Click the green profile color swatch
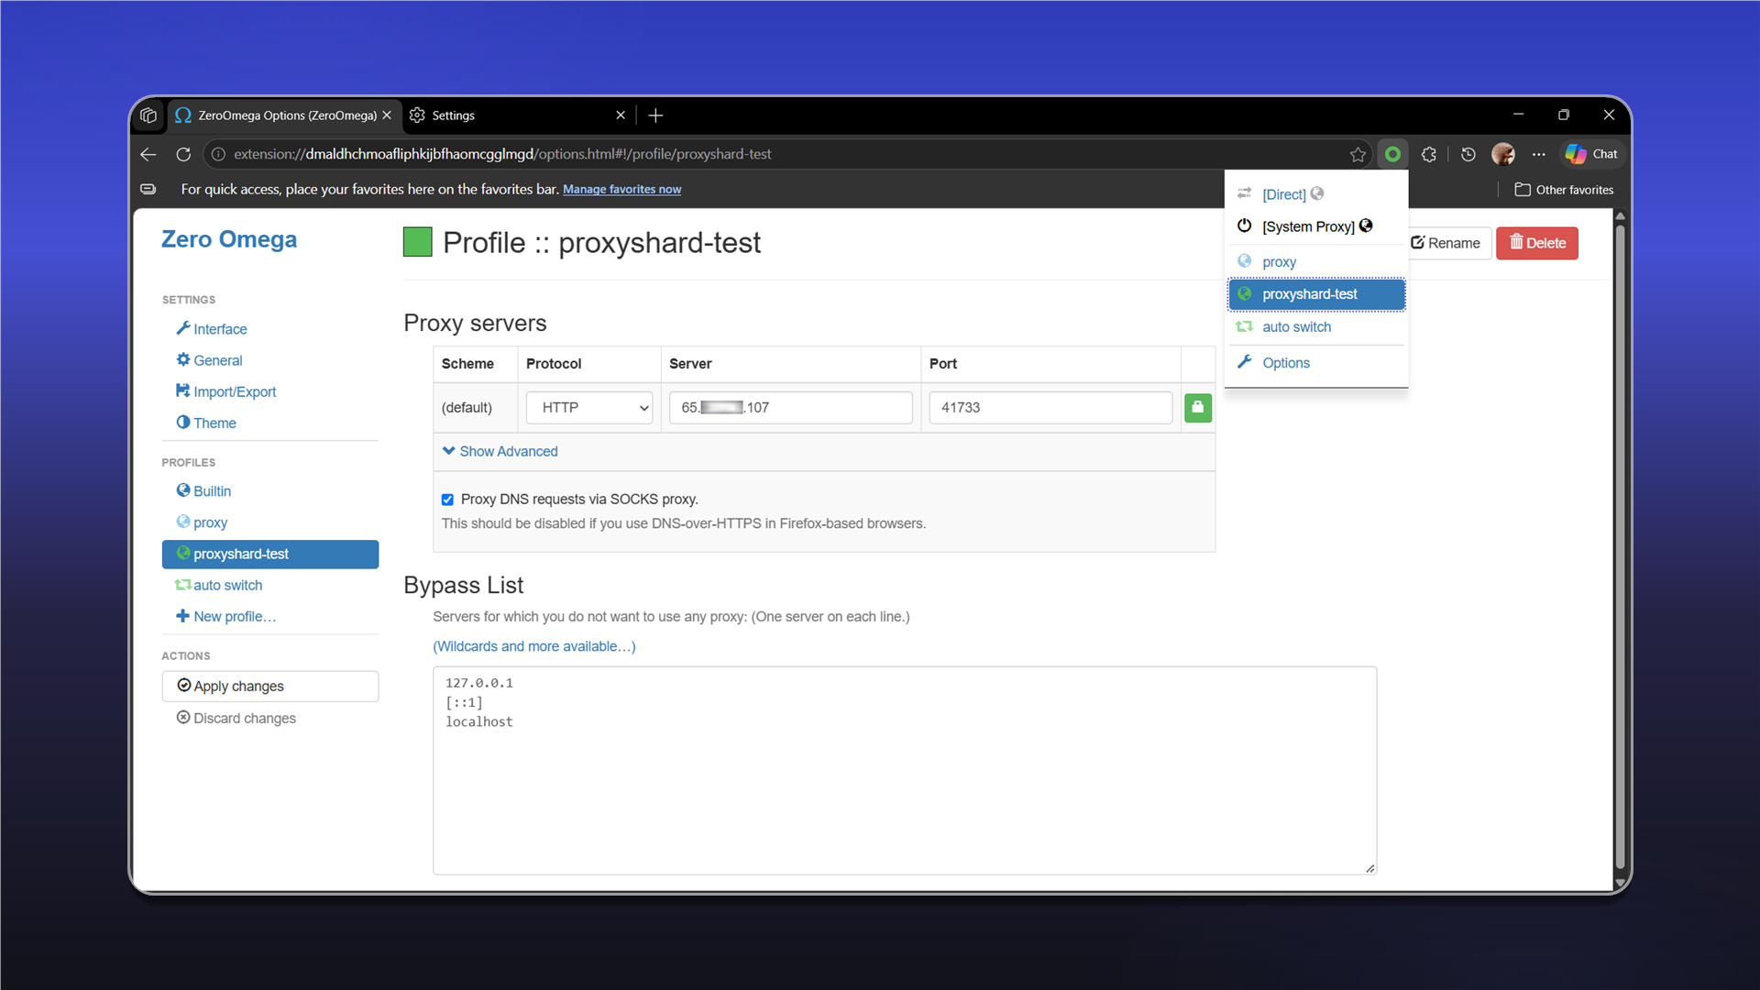The height and width of the screenshot is (990, 1760). tap(418, 242)
